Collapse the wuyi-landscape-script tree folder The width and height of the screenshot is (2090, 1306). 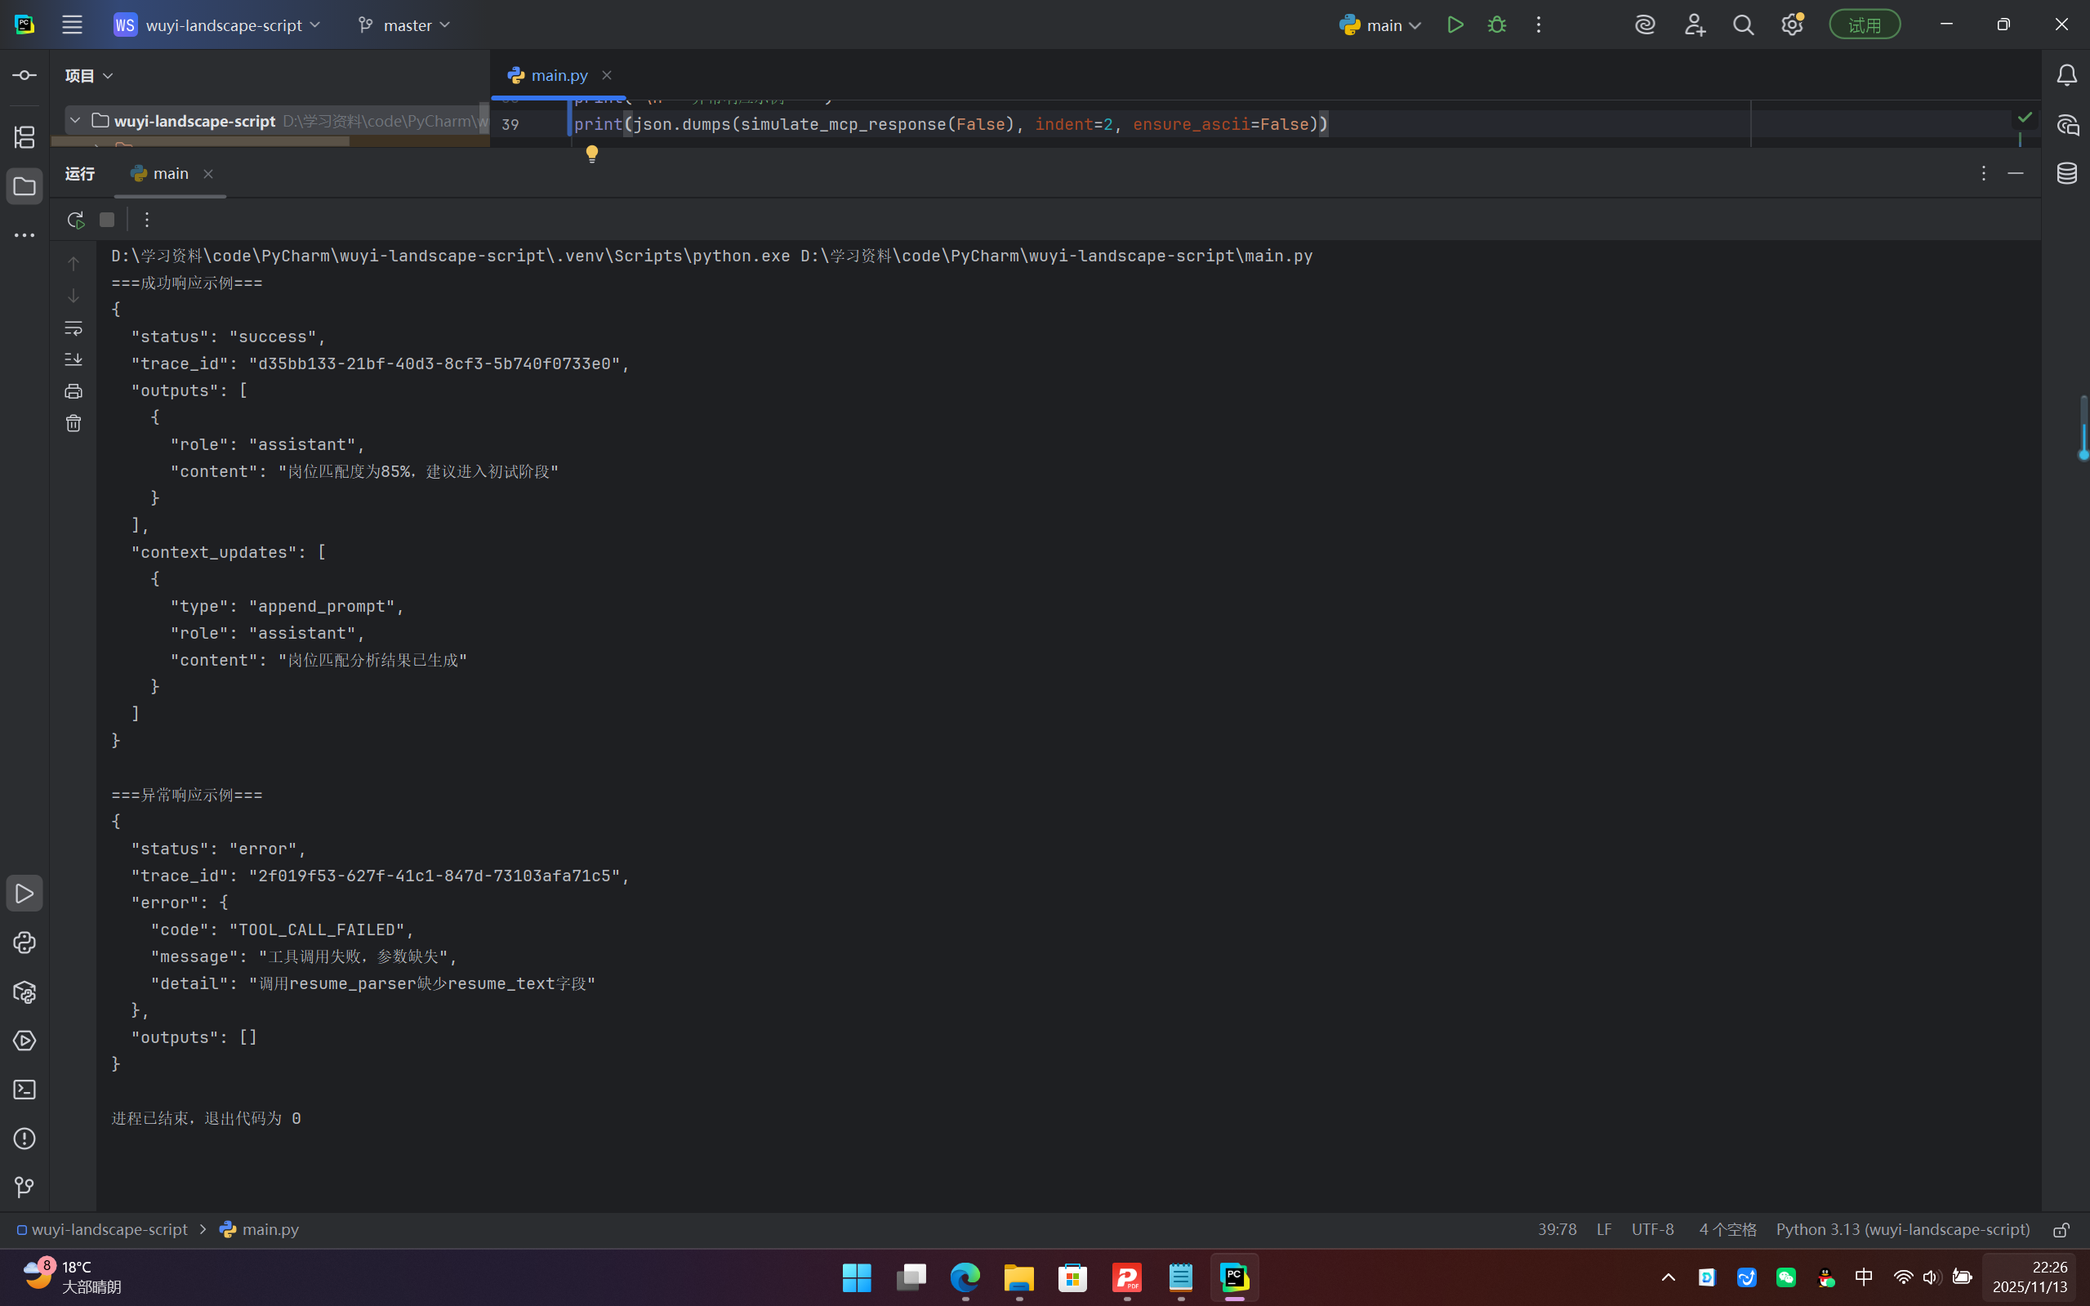pyautogui.click(x=75, y=121)
